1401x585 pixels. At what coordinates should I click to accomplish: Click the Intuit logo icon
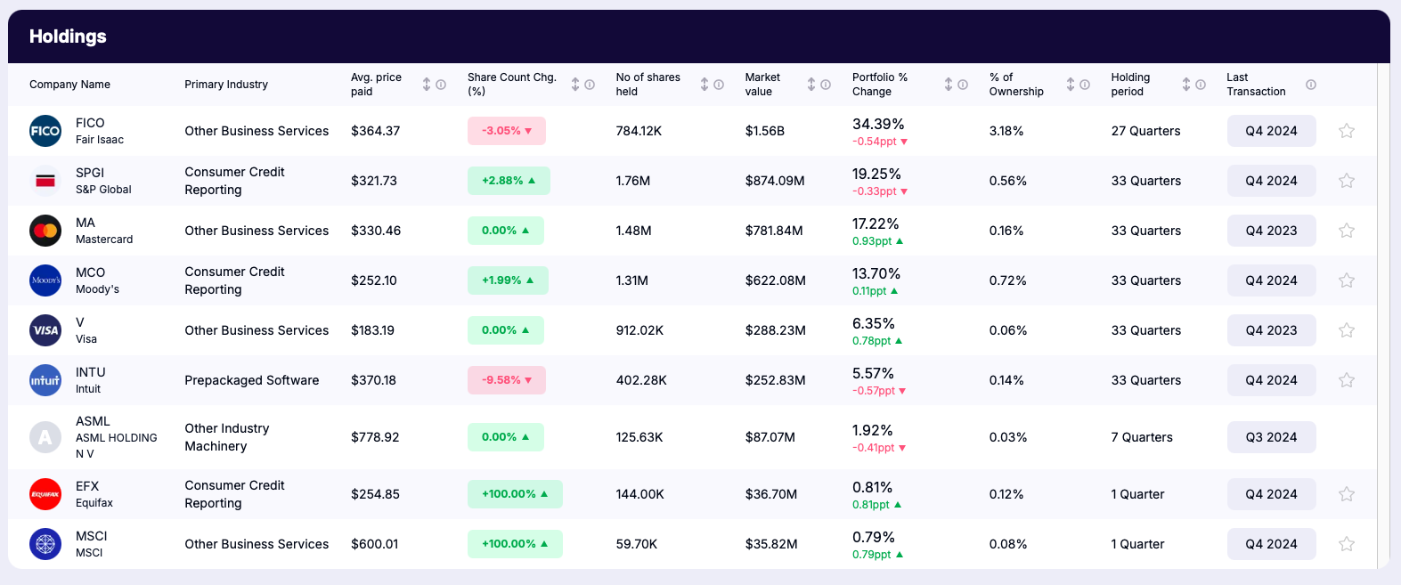45,380
